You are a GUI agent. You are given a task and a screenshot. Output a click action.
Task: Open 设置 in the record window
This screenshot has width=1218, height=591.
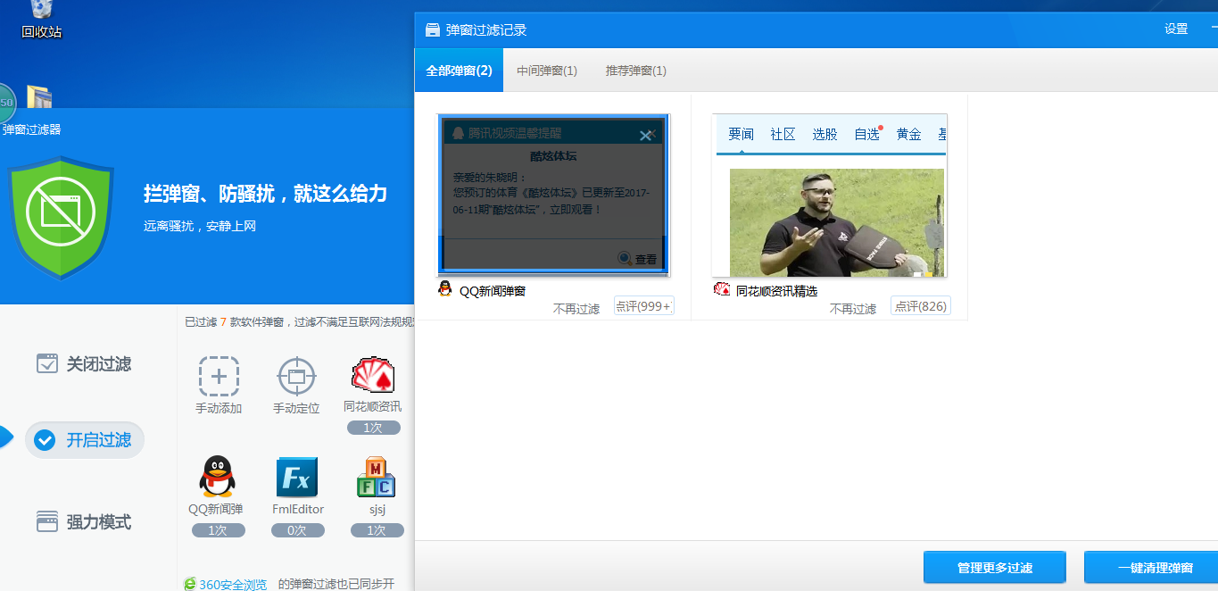1176,29
